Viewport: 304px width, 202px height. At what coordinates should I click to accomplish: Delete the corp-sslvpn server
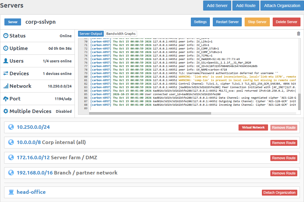point(286,22)
